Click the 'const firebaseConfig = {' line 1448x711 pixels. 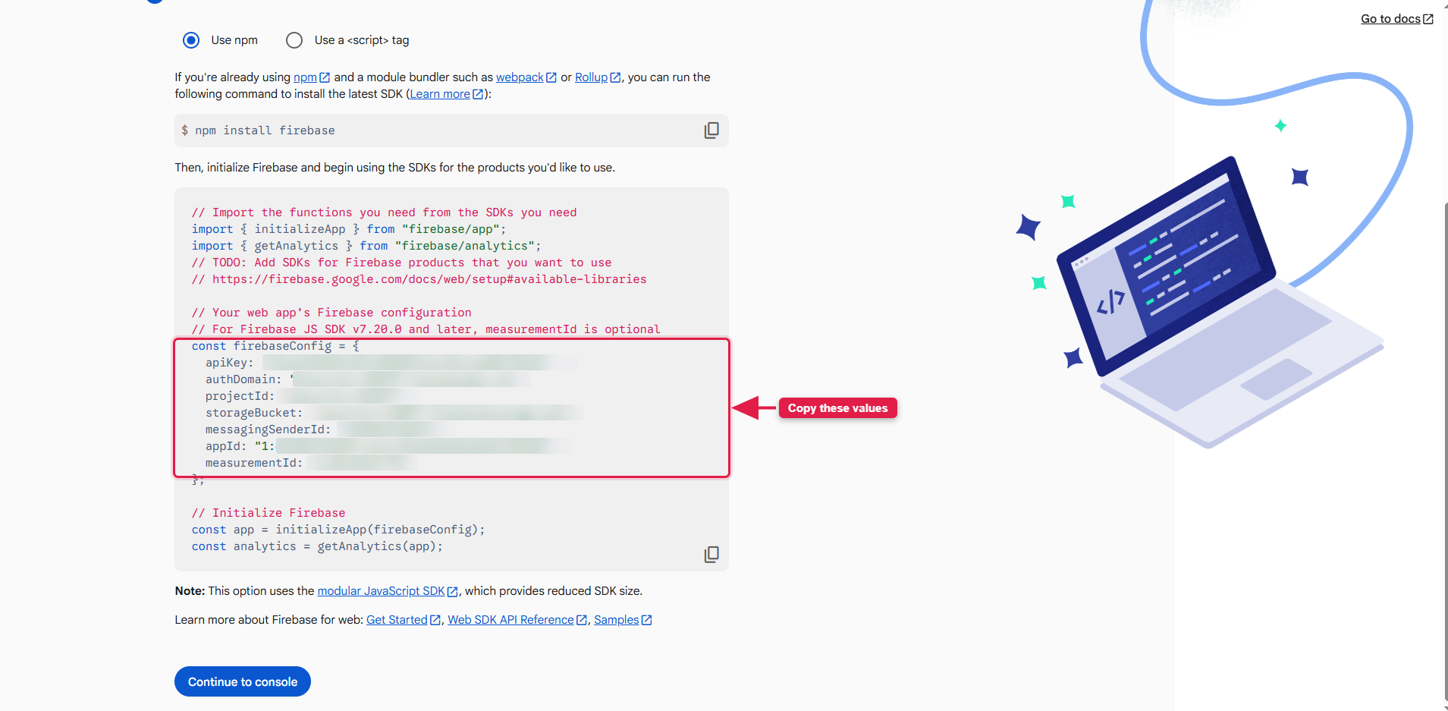click(x=275, y=346)
